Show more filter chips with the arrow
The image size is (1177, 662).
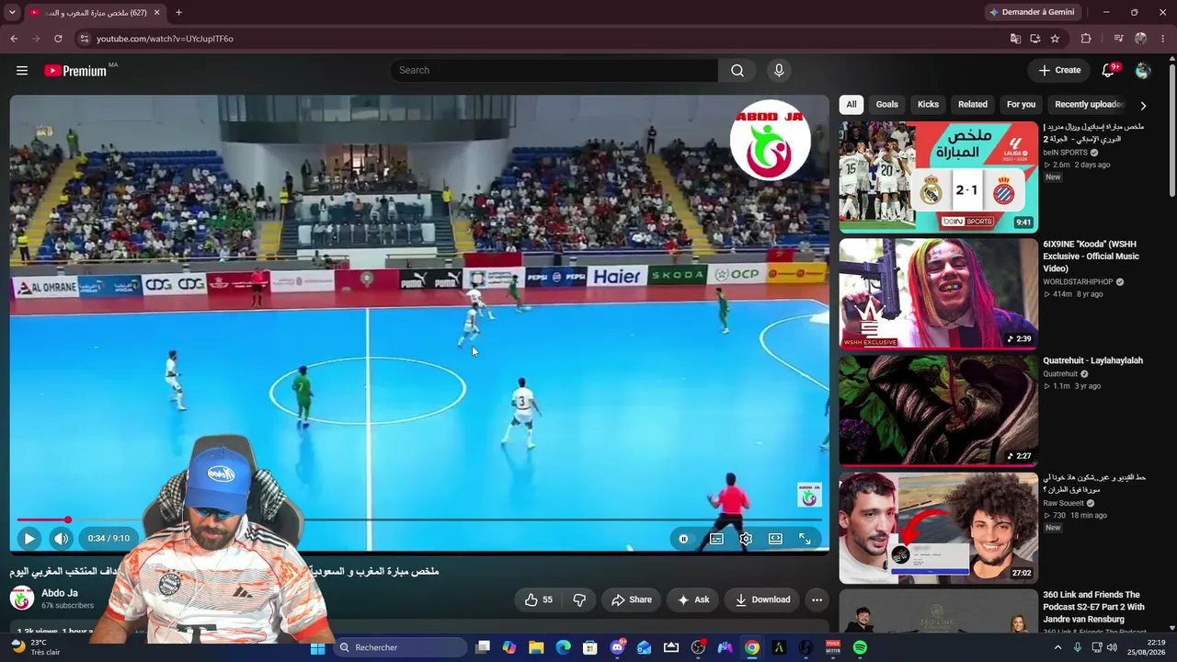coord(1143,106)
